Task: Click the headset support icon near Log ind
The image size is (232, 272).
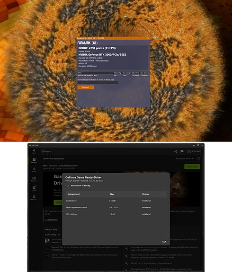Action: [x=189, y=151]
